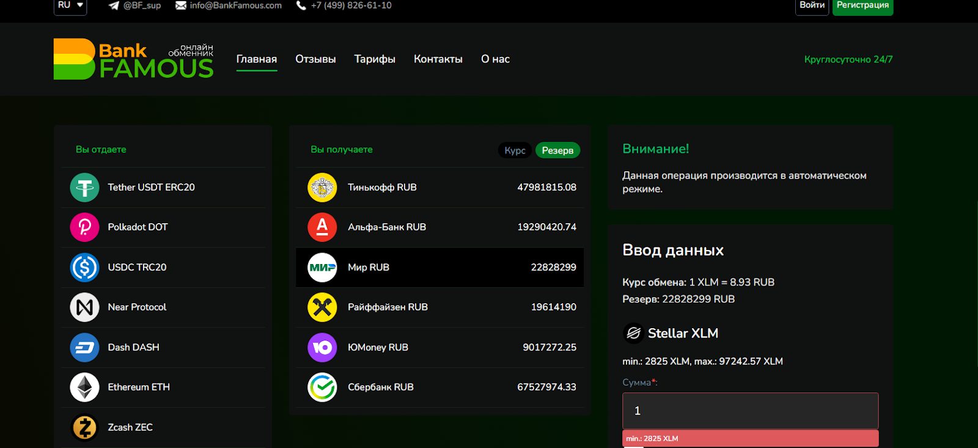Click the Курс обмена exchange rate line
The image size is (978, 448).
(x=698, y=282)
